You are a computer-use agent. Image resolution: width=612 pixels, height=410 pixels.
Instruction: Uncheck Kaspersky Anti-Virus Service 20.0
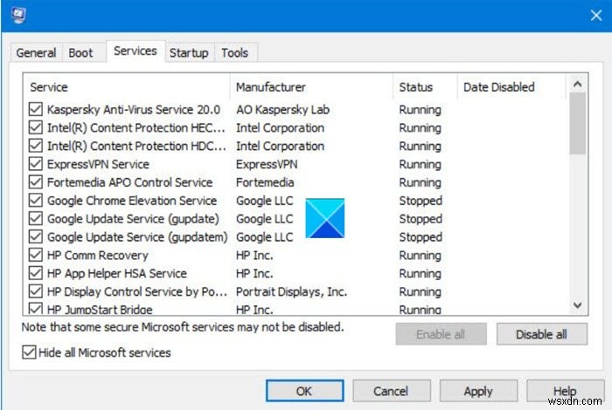pos(36,110)
